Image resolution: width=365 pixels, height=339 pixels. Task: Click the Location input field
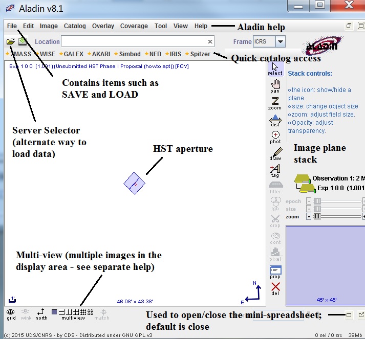(x=137, y=41)
